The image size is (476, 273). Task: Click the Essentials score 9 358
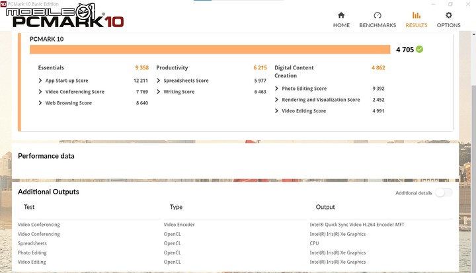click(142, 67)
